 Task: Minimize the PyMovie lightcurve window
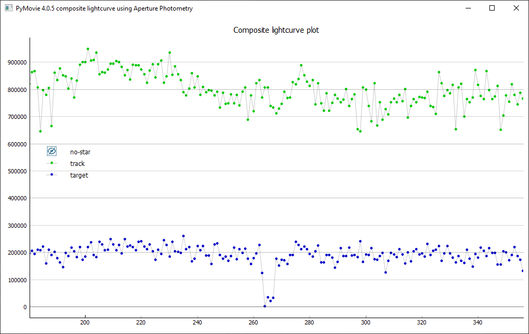click(x=468, y=8)
